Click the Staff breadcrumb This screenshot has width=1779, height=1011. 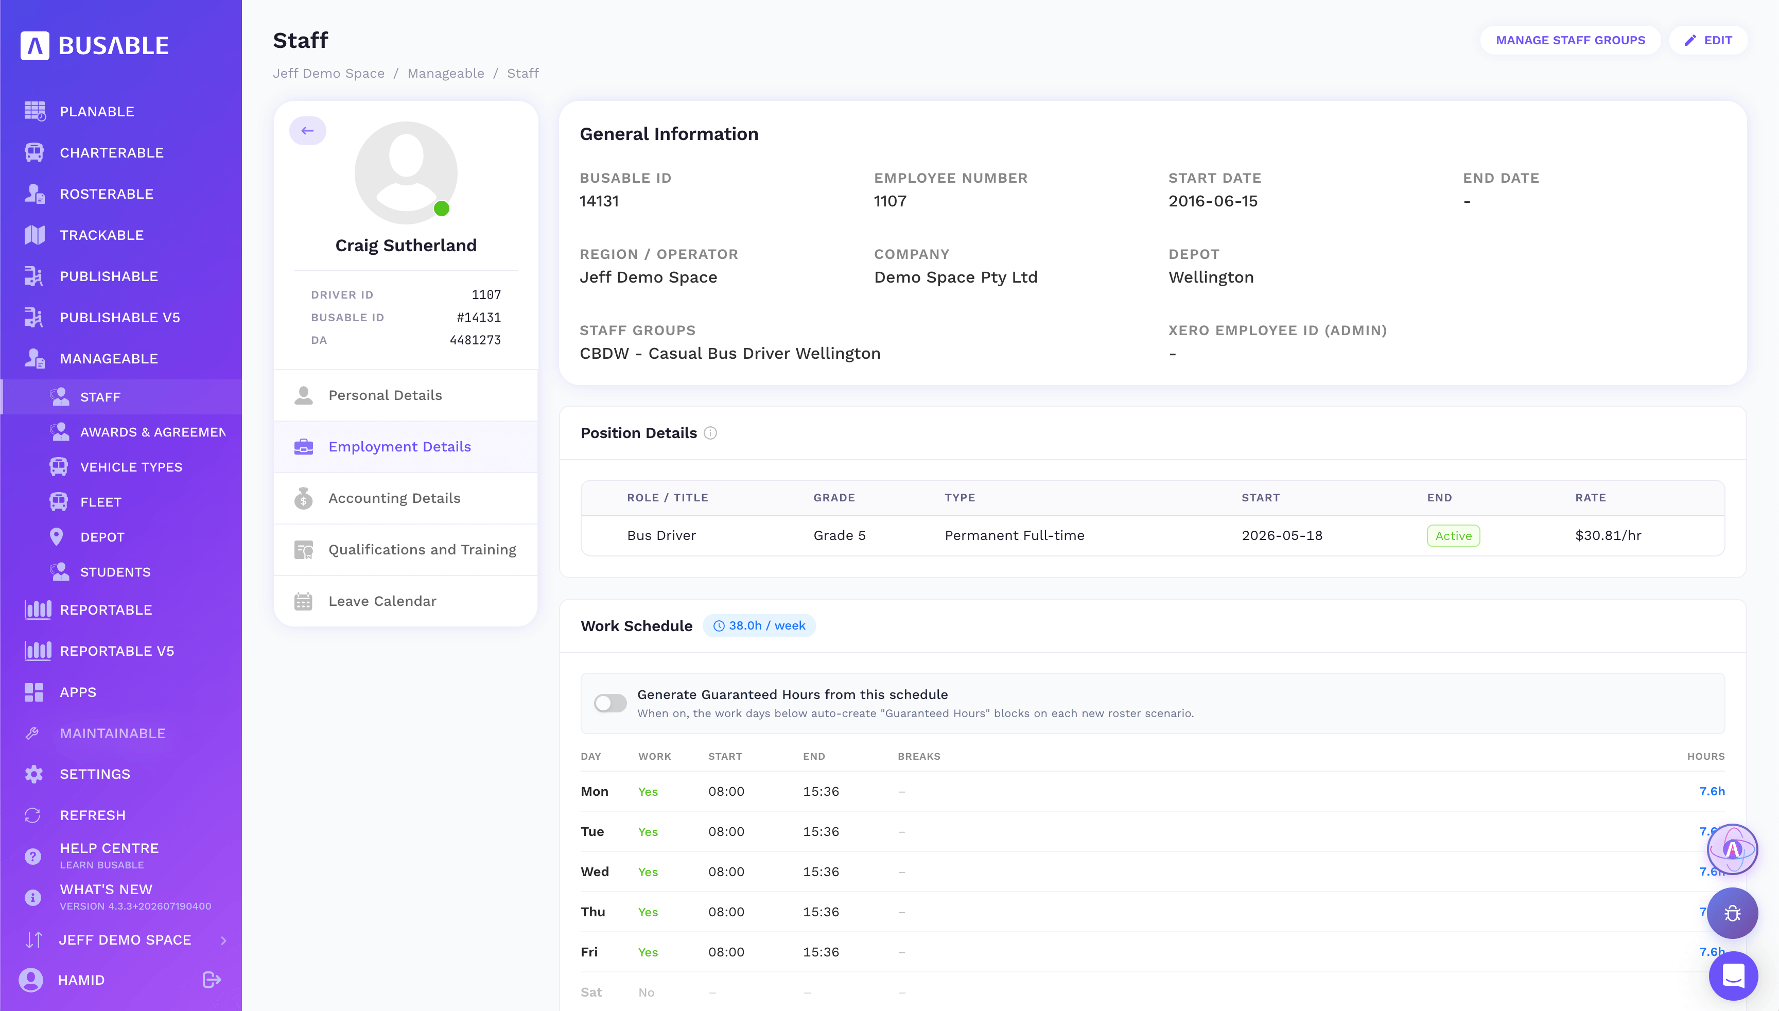(x=523, y=73)
